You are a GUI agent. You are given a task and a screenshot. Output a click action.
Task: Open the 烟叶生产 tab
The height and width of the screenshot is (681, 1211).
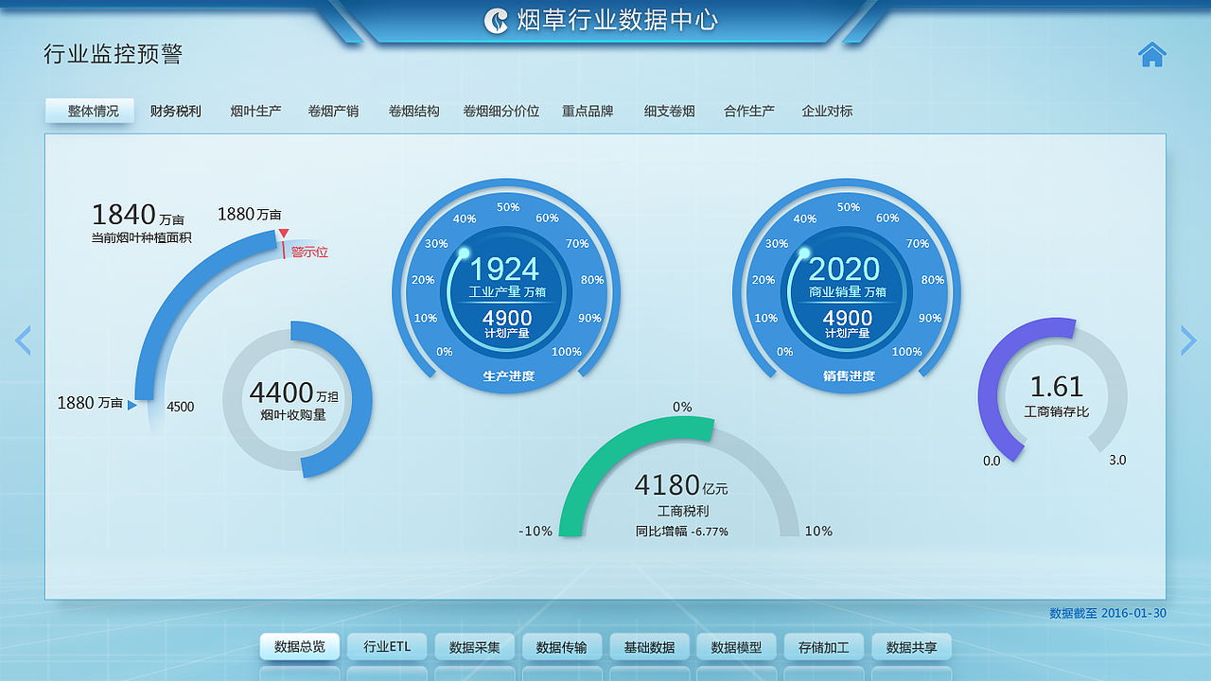pyautogui.click(x=254, y=111)
